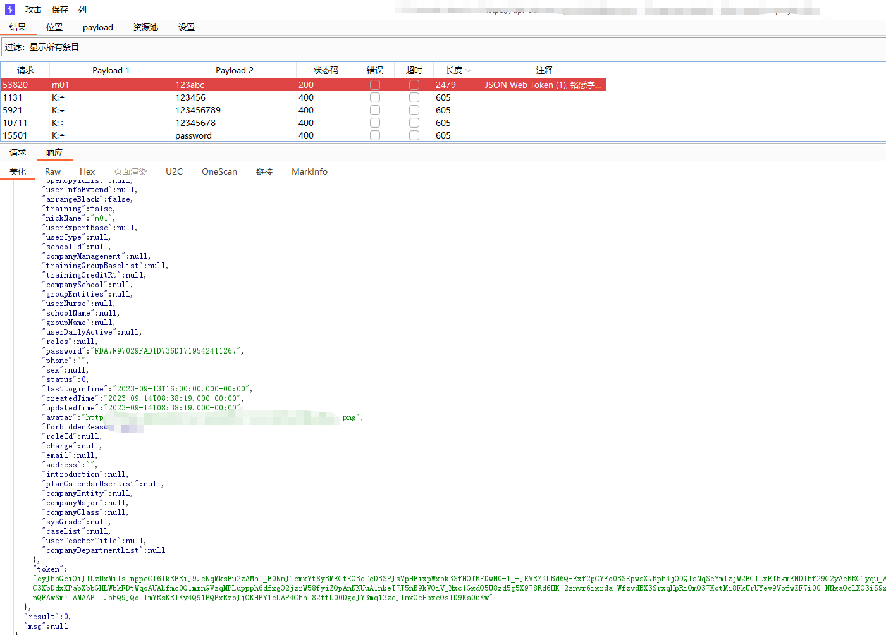The width and height of the screenshot is (886, 635).
Task: Sort by the 超时 column header
Action: 414,70
